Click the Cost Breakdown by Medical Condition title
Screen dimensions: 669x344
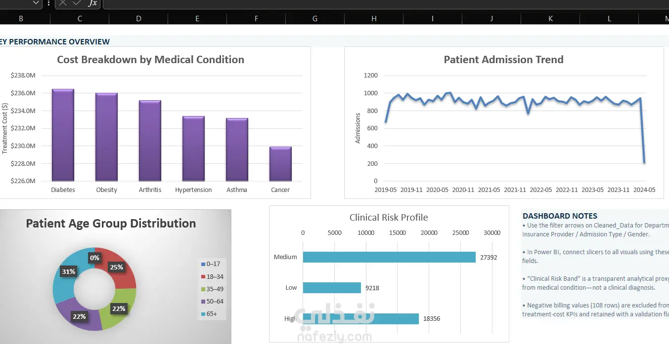tap(150, 60)
